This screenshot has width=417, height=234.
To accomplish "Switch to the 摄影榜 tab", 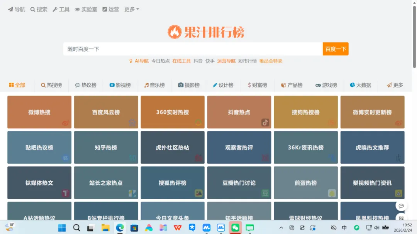I will click(x=189, y=85).
